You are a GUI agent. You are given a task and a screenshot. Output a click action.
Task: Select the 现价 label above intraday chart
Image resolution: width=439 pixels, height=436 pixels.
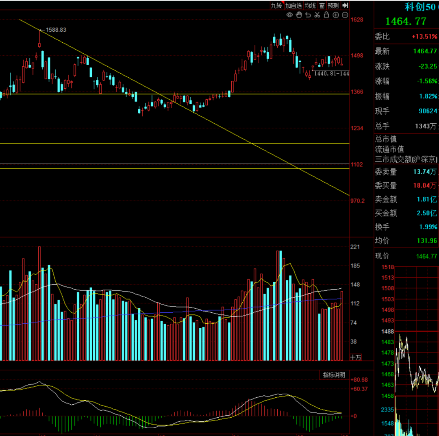point(382,256)
